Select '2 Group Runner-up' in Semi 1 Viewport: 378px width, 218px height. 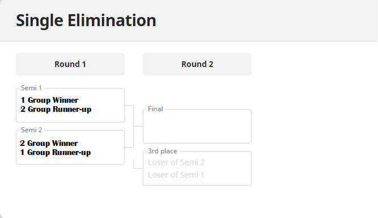(x=56, y=109)
